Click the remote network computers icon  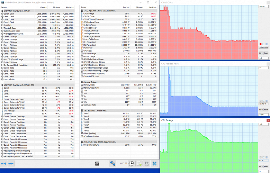click(113, 164)
